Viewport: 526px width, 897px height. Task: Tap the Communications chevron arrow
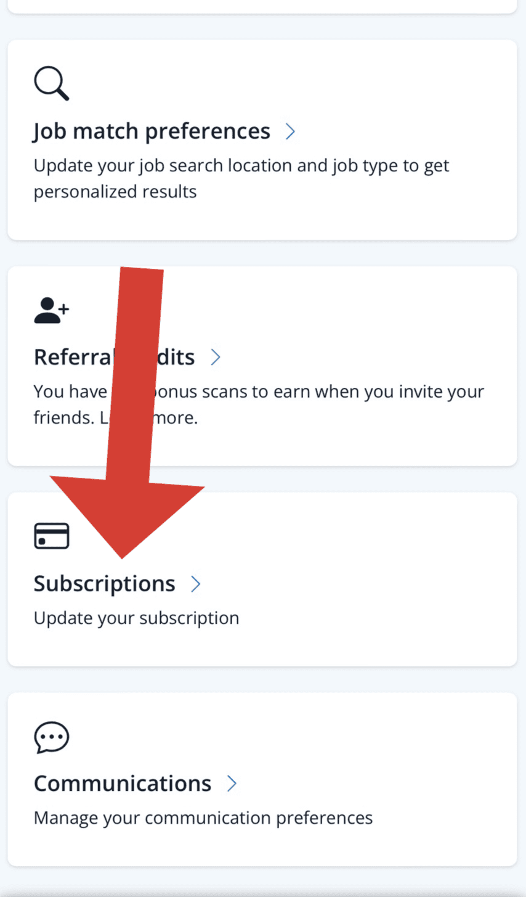(x=232, y=784)
